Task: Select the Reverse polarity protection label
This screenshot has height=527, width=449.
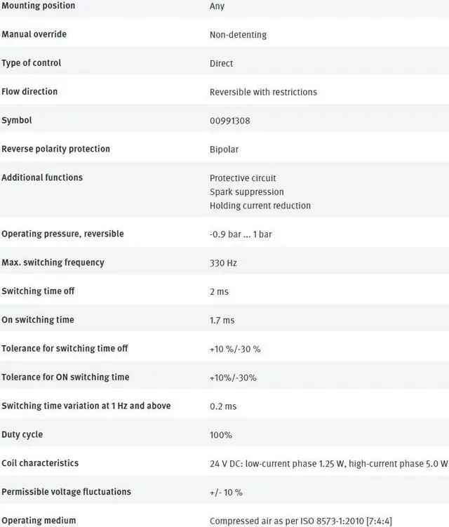Action: (56, 149)
